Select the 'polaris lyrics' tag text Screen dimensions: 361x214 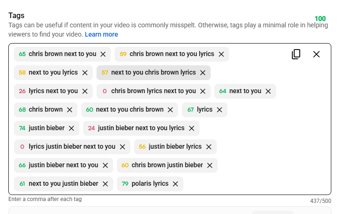pos(150,183)
